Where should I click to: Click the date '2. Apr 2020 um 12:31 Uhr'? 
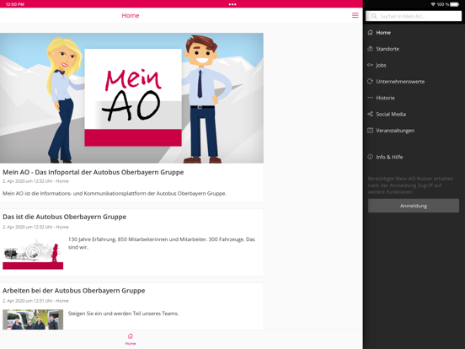[28, 301]
